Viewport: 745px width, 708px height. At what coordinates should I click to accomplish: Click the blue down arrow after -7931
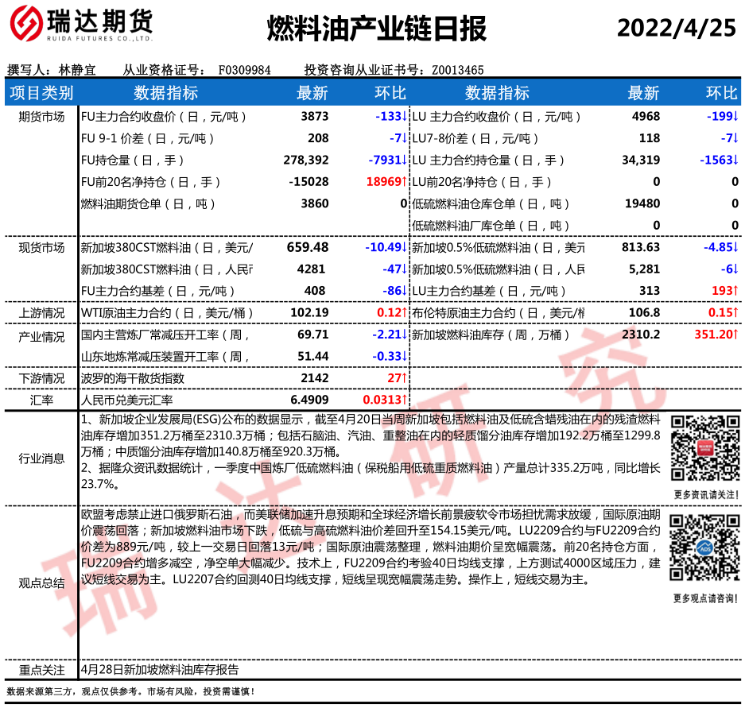[405, 160]
